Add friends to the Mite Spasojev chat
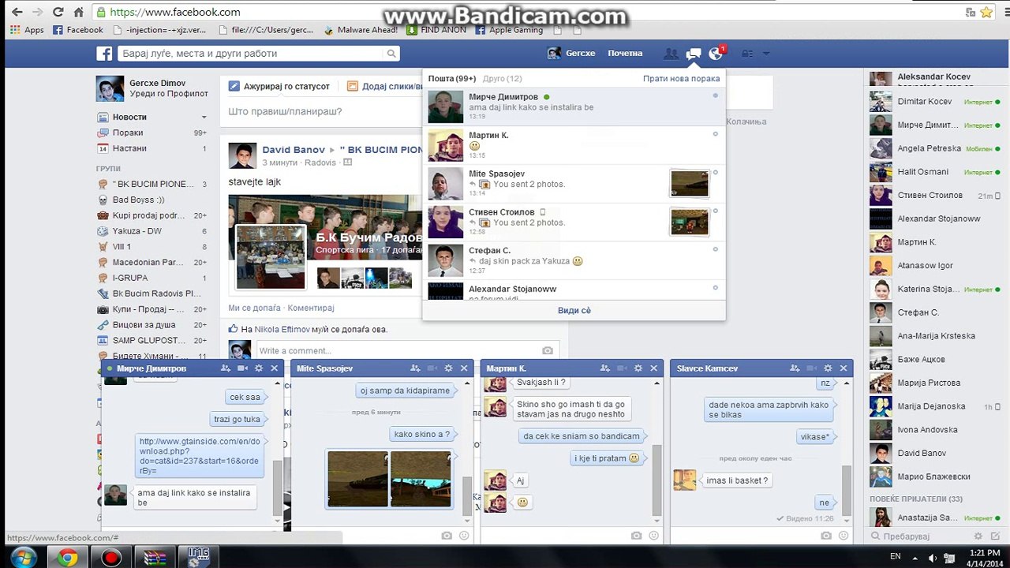Image resolution: width=1010 pixels, height=568 pixels. click(x=415, y=368)
